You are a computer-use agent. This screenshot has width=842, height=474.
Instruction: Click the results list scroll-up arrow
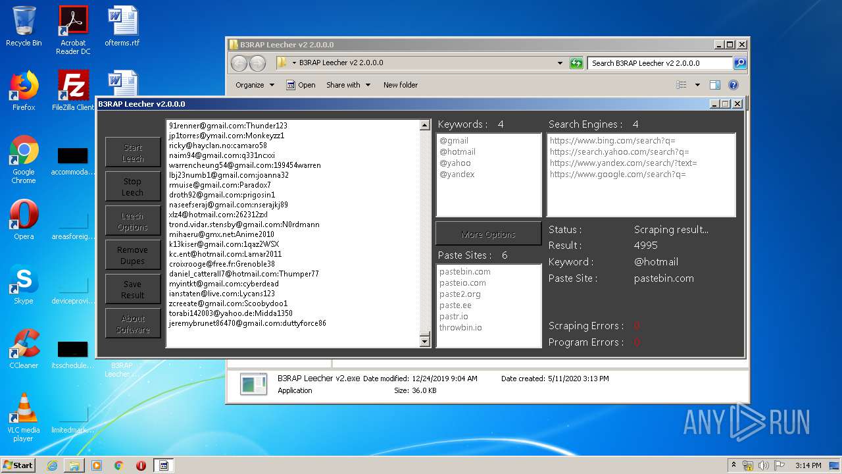coord(424,126)
